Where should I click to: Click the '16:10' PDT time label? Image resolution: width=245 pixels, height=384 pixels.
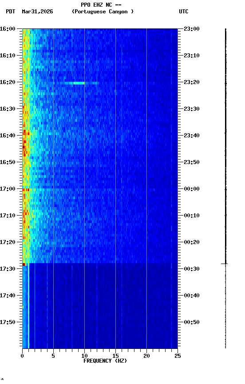8,56
